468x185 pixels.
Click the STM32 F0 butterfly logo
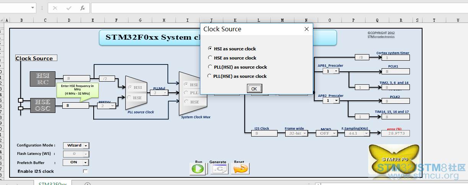(394, 159)
